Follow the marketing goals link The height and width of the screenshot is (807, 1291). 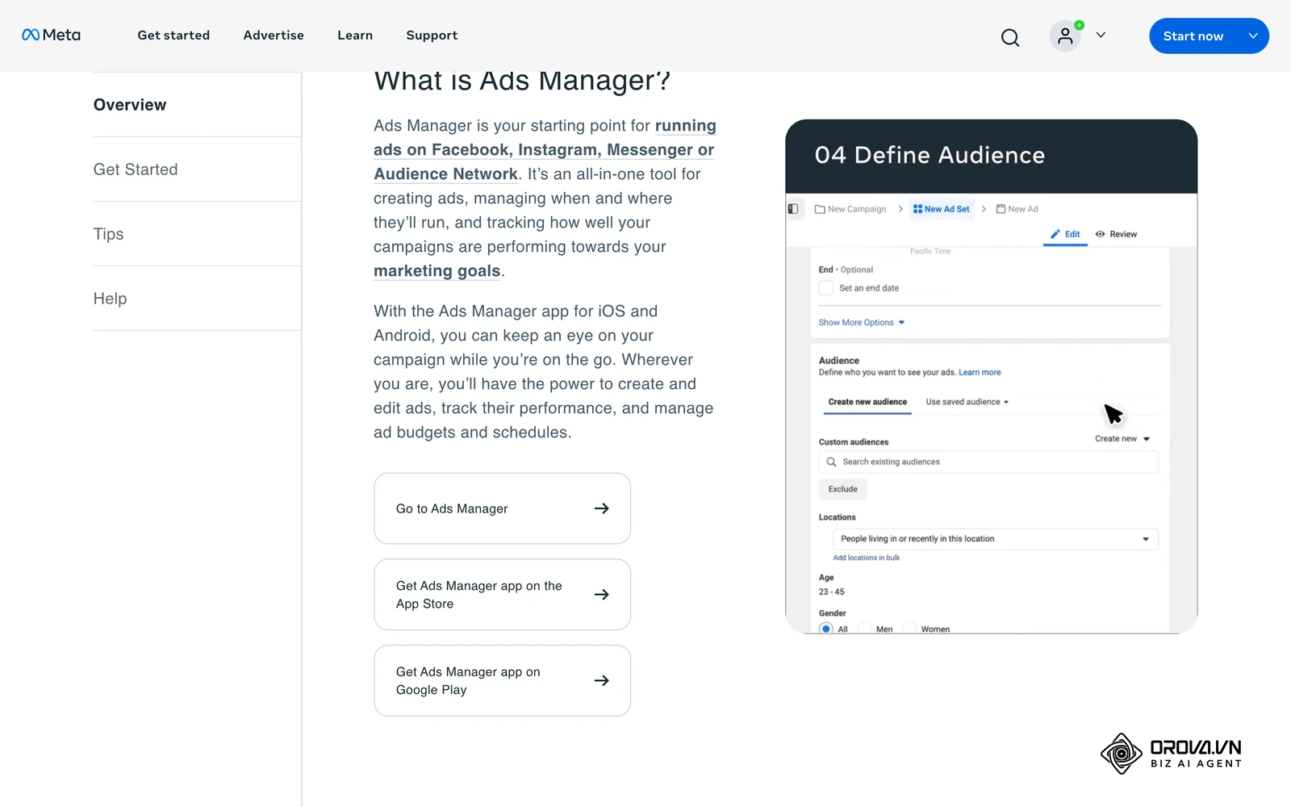coord(437,271)
